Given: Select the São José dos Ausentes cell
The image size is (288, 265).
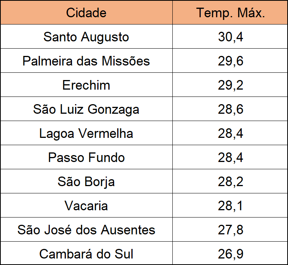Looking at the screenshot, I should (x=86, y=229).
